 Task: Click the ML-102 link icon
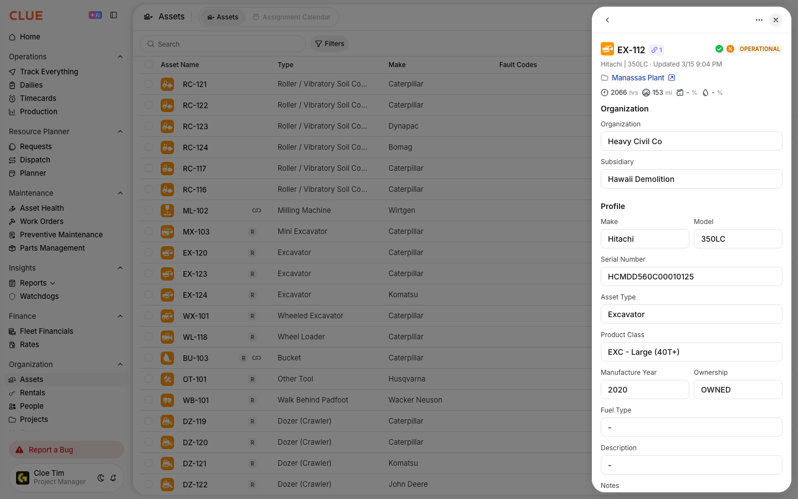point(257,211)
